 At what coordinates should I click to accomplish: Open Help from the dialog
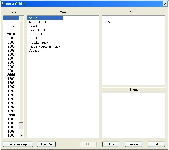[x=156, y=144]
